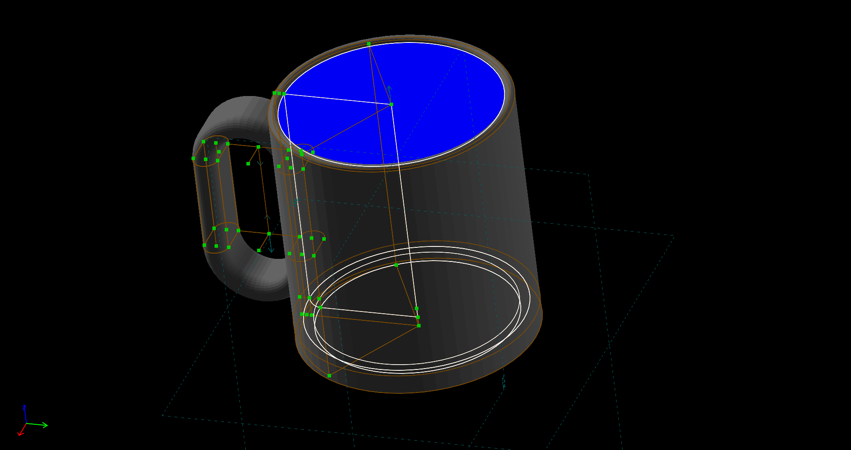
Task: Select lowest green point on mug base edge
Action: click(x=329, y=376)
